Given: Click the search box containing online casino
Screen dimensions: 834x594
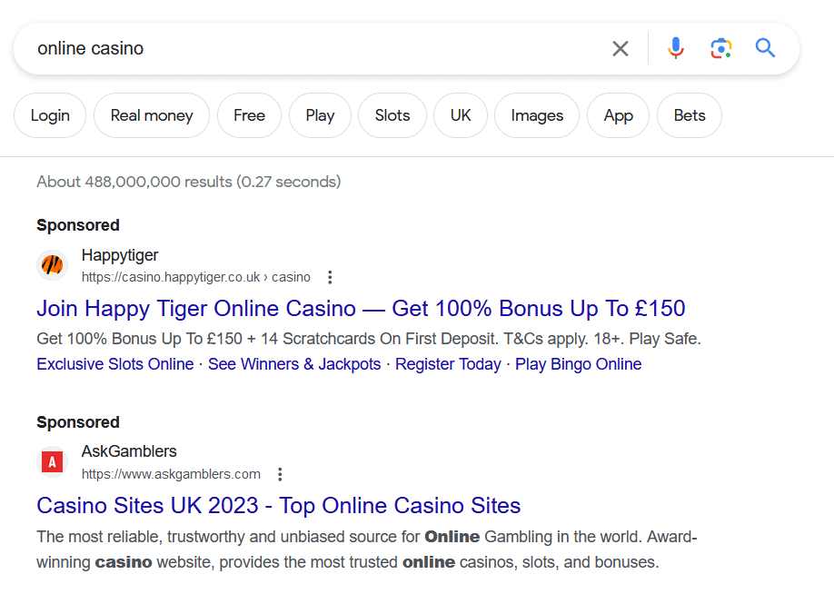Looking at the screenshot, I should pyautogui.click(x=309, y=49).
